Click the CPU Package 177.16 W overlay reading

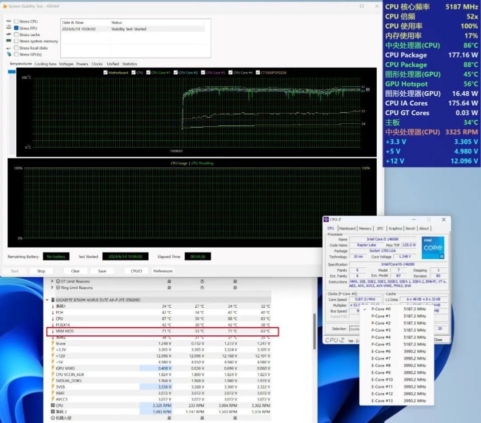coord(431,55)
